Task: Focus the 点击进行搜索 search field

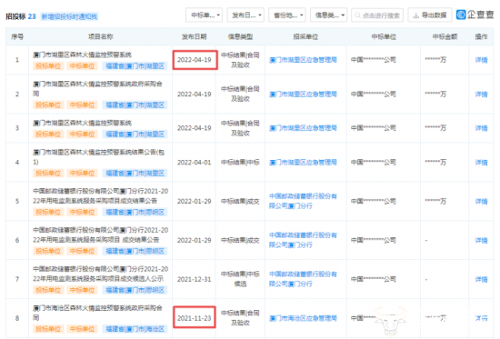Action: click(377, 15)
